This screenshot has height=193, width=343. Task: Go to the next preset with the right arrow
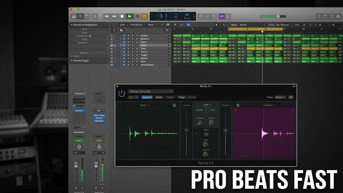pos(137,97)
